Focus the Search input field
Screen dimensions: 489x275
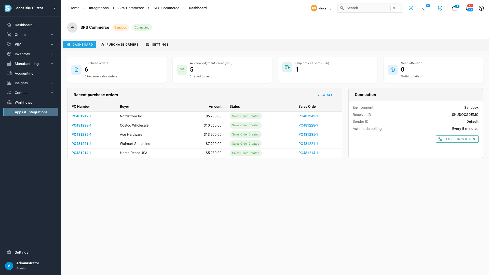(x=370, y=8)
